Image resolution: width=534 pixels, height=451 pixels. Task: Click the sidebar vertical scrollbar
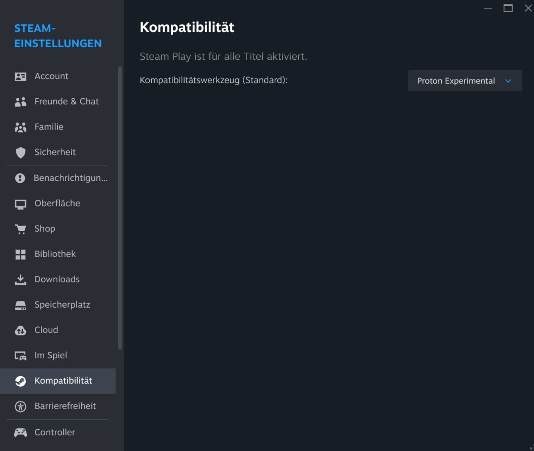[120, 207]
